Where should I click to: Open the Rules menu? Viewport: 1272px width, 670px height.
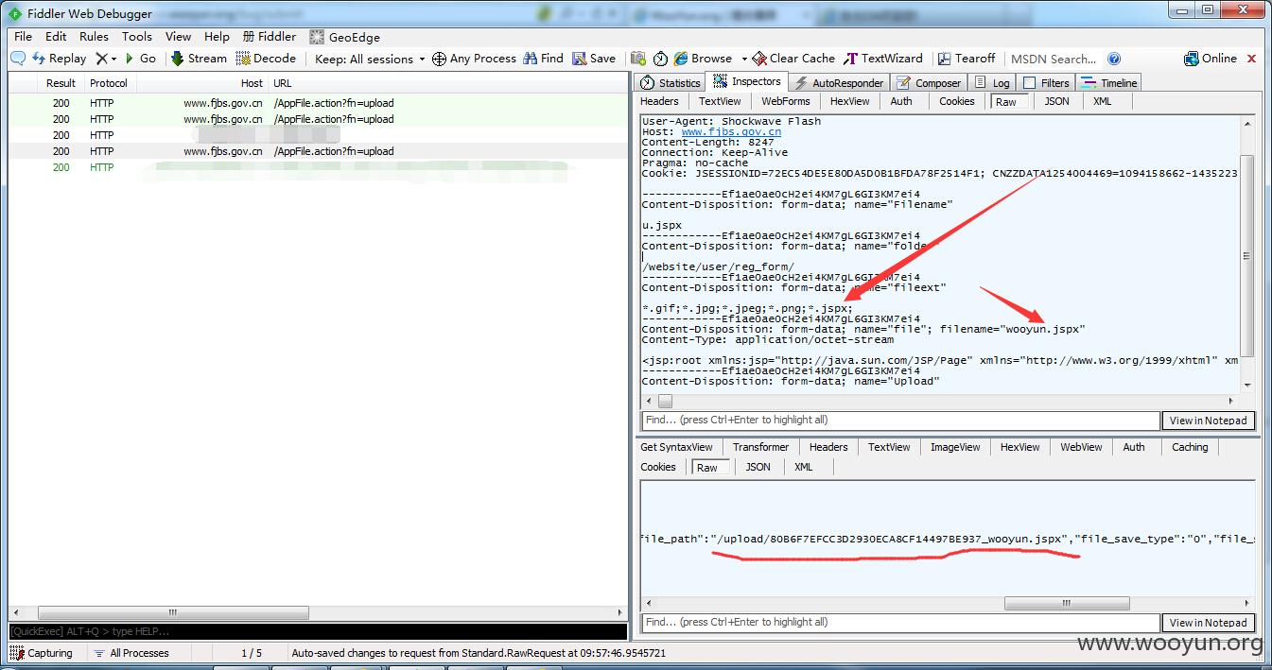click(94, 37)
